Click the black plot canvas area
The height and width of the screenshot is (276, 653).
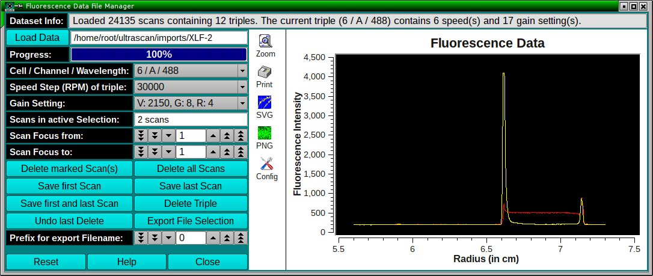click(x=487, y=144)
